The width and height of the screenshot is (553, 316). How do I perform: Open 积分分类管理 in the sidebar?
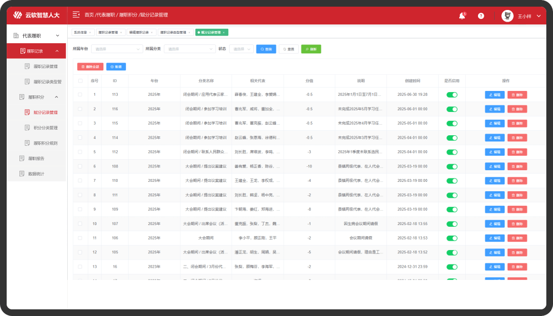pos(46,128)
